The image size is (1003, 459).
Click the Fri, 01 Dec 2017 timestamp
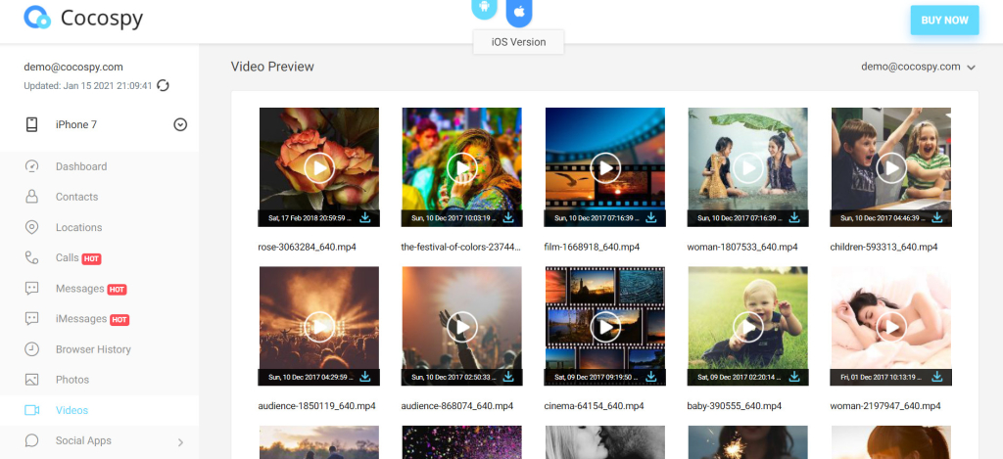pos(881,377)
